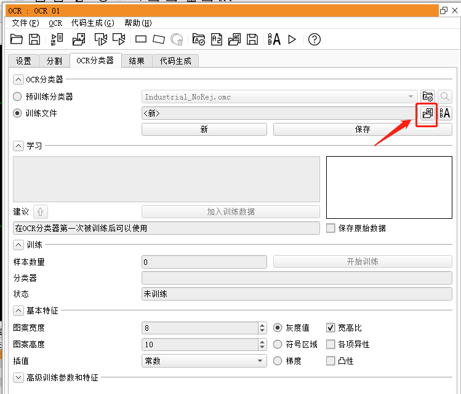Click the help question mark icon

pyautogui.click(x=315, y=39)
